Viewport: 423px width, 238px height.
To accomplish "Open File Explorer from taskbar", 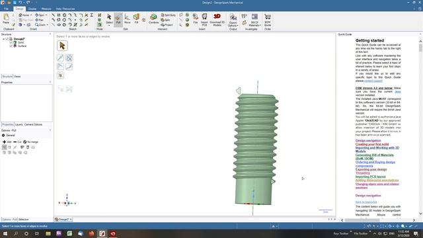I will (x=48, y=233).
